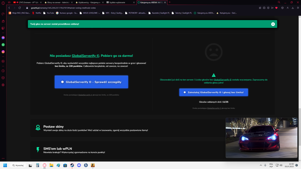Screen dimensions: 301x169
Task: Open Moje ING bookmark
Action: [x=19, y=13]
